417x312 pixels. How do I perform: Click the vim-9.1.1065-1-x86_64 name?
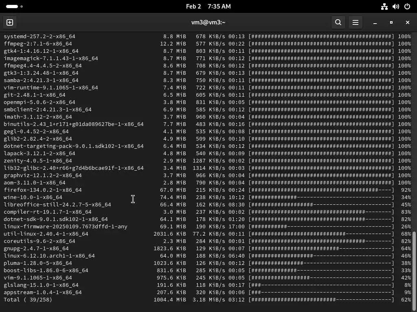click(38, 278)
